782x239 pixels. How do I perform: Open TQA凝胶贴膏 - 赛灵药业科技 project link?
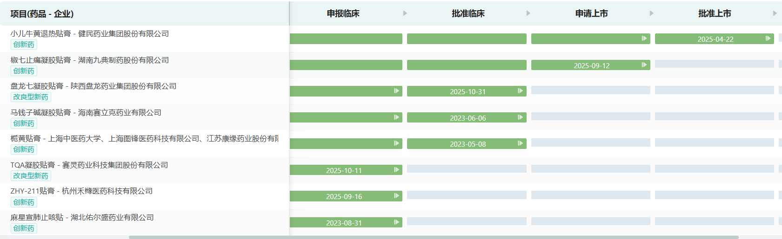click(89, 165)
